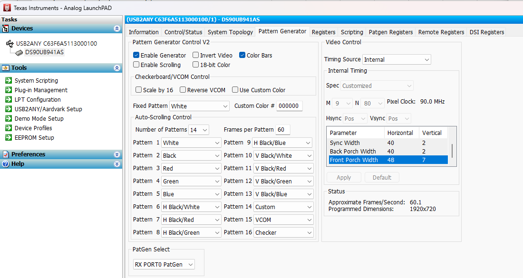Switch to the System Topology tab
523x278 pixels.
point(230,32)
